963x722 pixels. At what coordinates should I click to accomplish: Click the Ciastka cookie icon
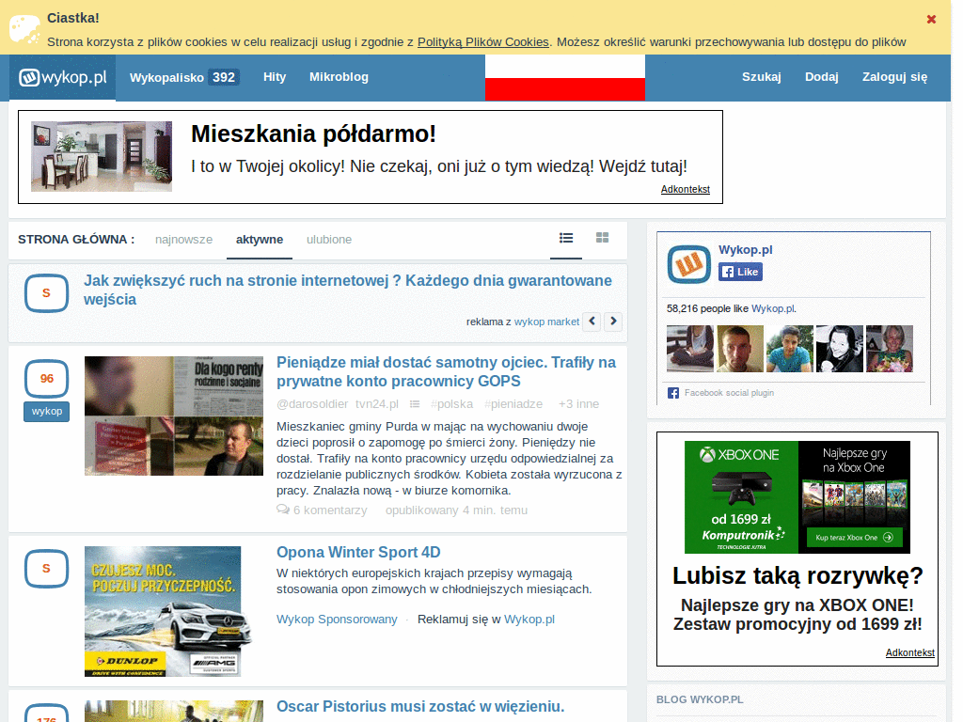coord(24,29)
